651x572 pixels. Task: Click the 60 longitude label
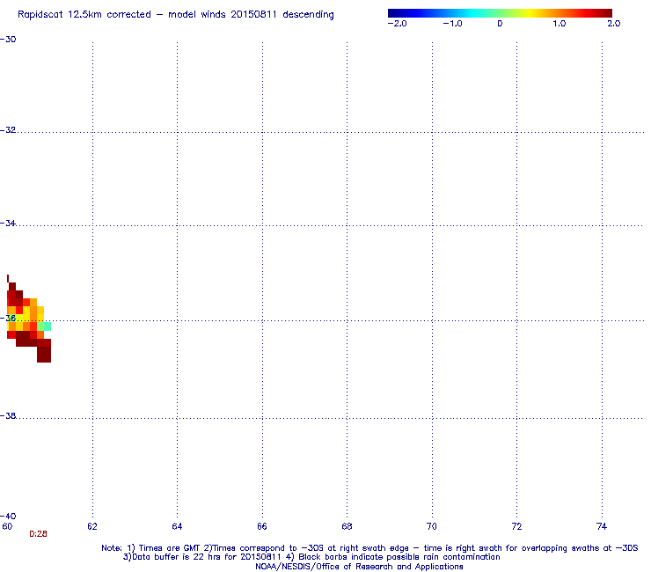[x=7, y=527]
